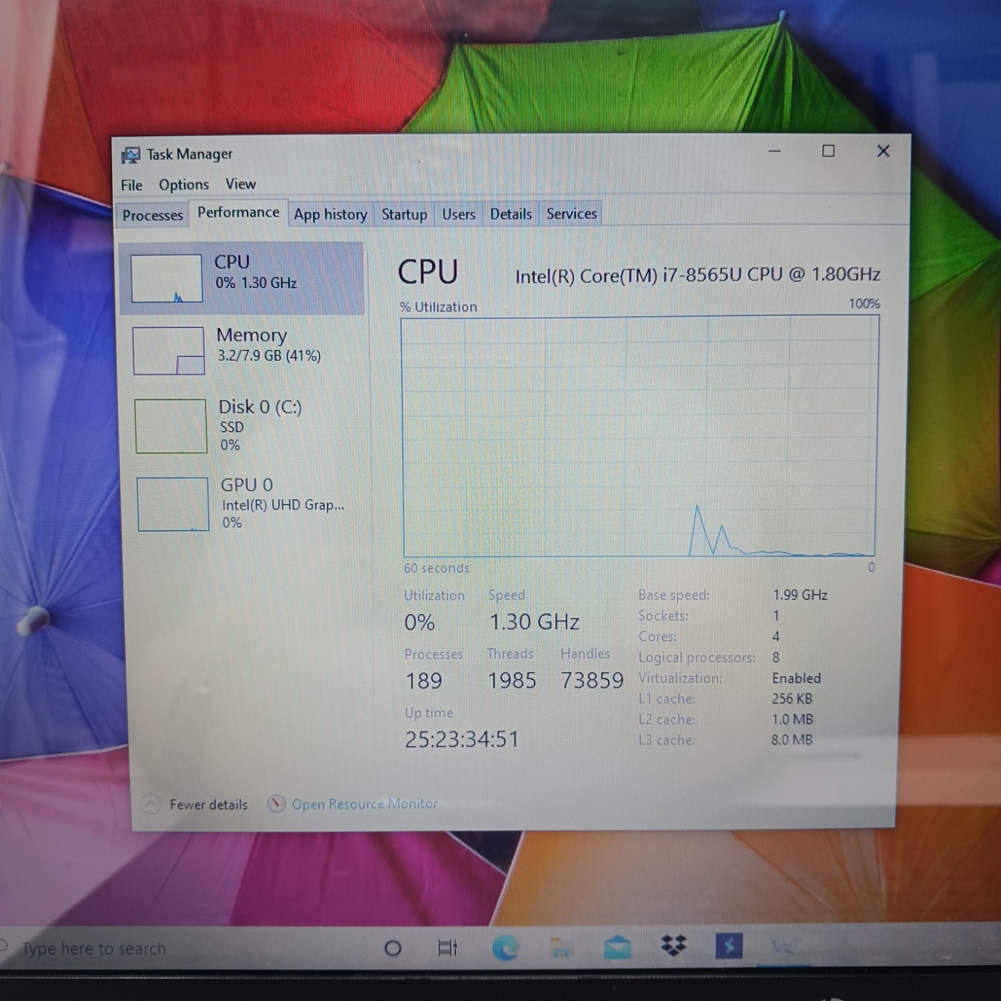Open Task View on the taskbar
The image size is (1001, 1001).
tap(447, 948)
